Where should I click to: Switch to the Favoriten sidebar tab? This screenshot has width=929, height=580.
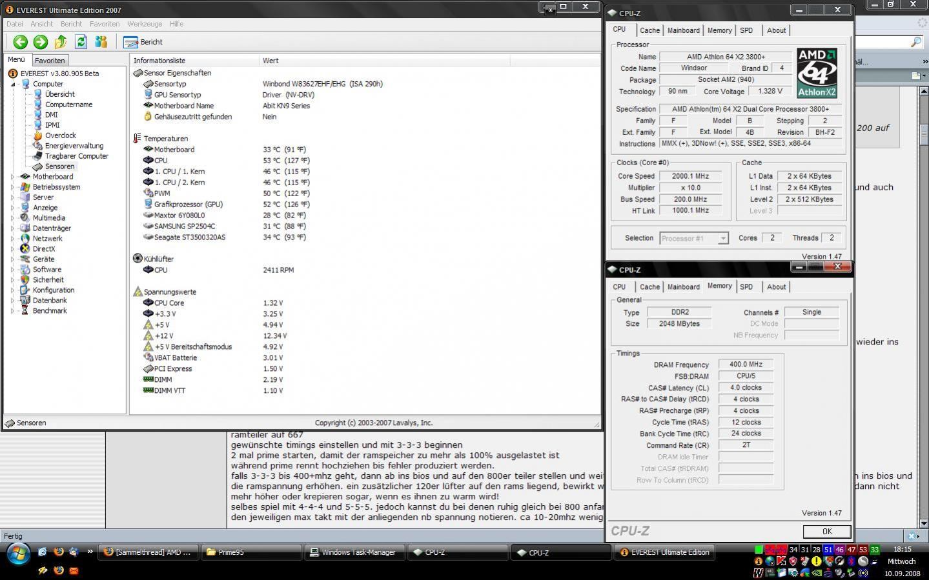[x=50, y=60]
